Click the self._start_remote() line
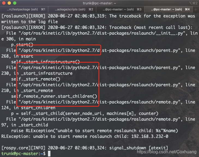Image resolution: width=199 pixels, height=157 pixels. click(x=35, y=79)
